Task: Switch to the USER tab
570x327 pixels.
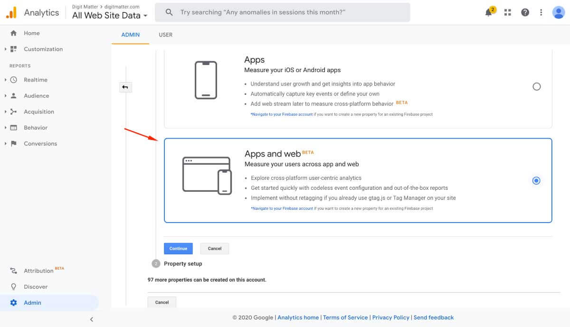Action: (x=166, y=34)
